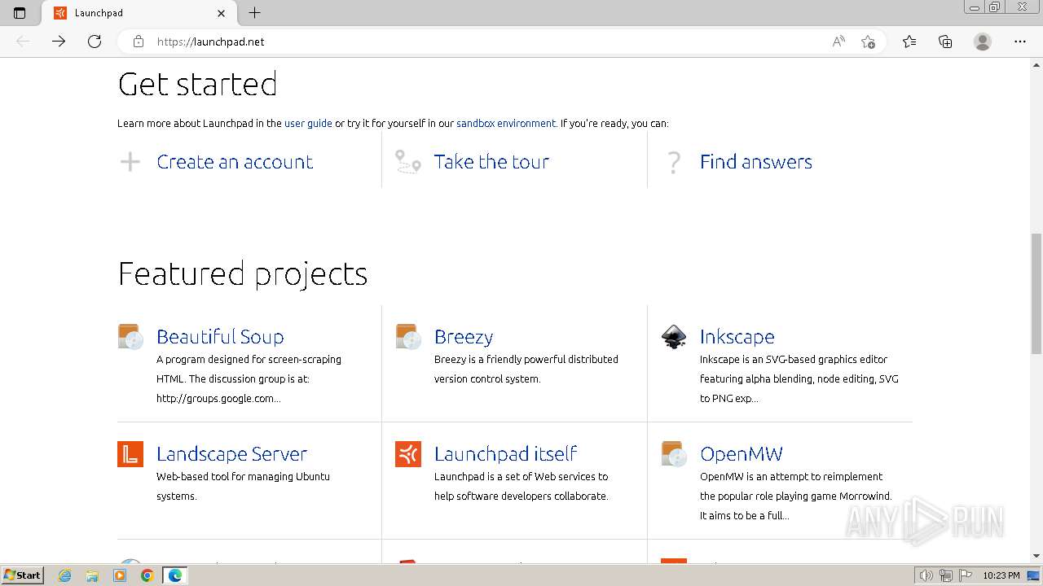The image size is (1043, 586).
Task: View site information lock icon
Action: pos(139,42)
